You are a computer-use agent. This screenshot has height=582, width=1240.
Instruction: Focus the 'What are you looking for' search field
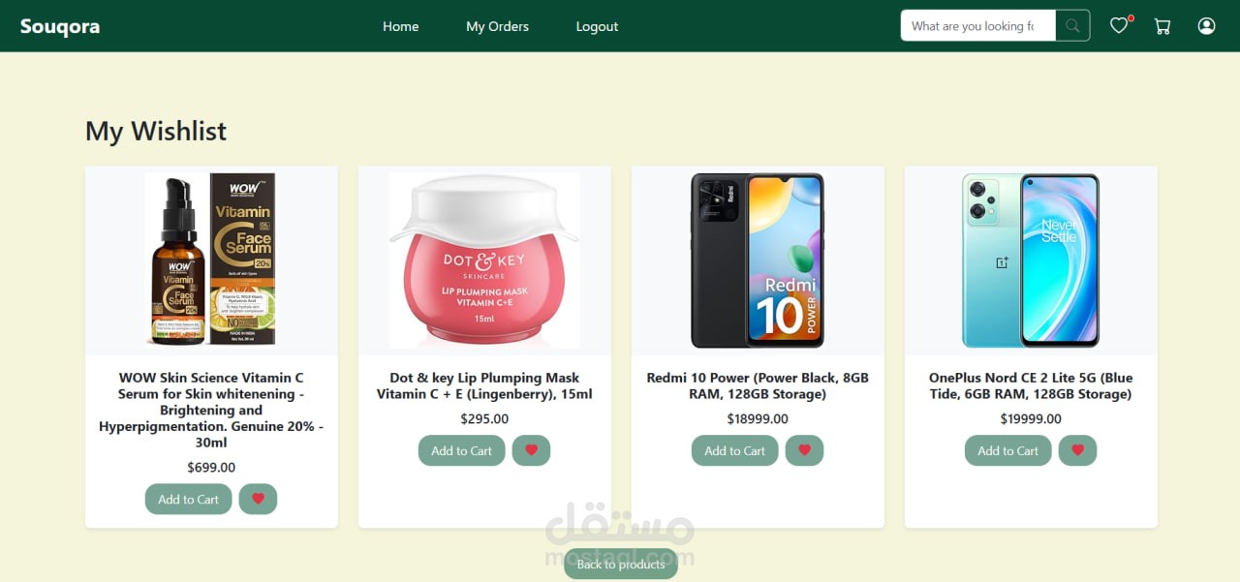[x=978, y=26]
